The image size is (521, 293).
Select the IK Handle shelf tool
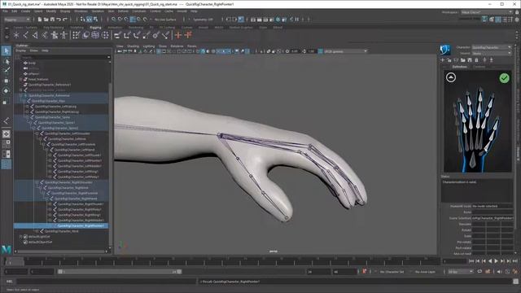[x=35, y=35]
